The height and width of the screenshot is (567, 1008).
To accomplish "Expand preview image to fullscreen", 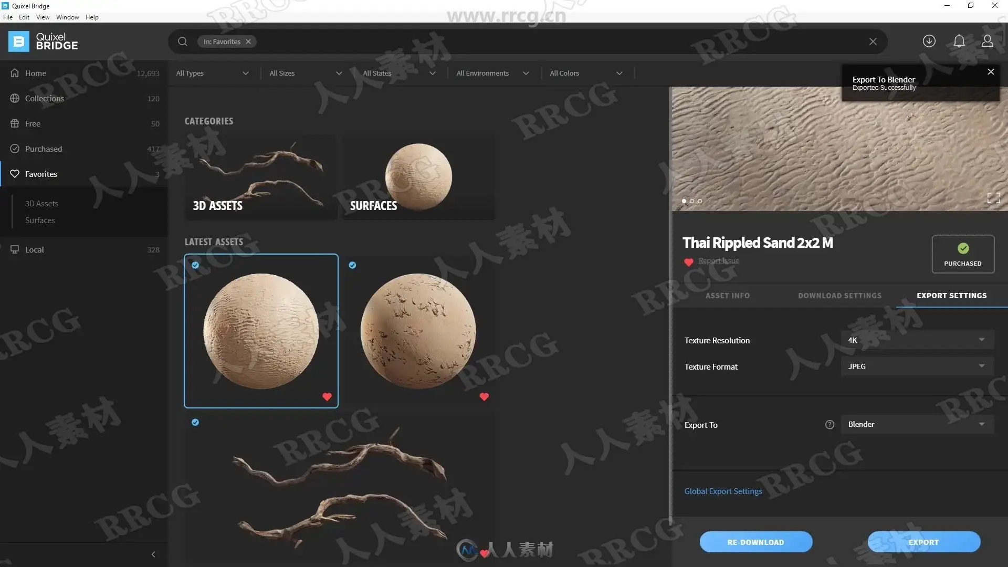I will click(993, 198).
